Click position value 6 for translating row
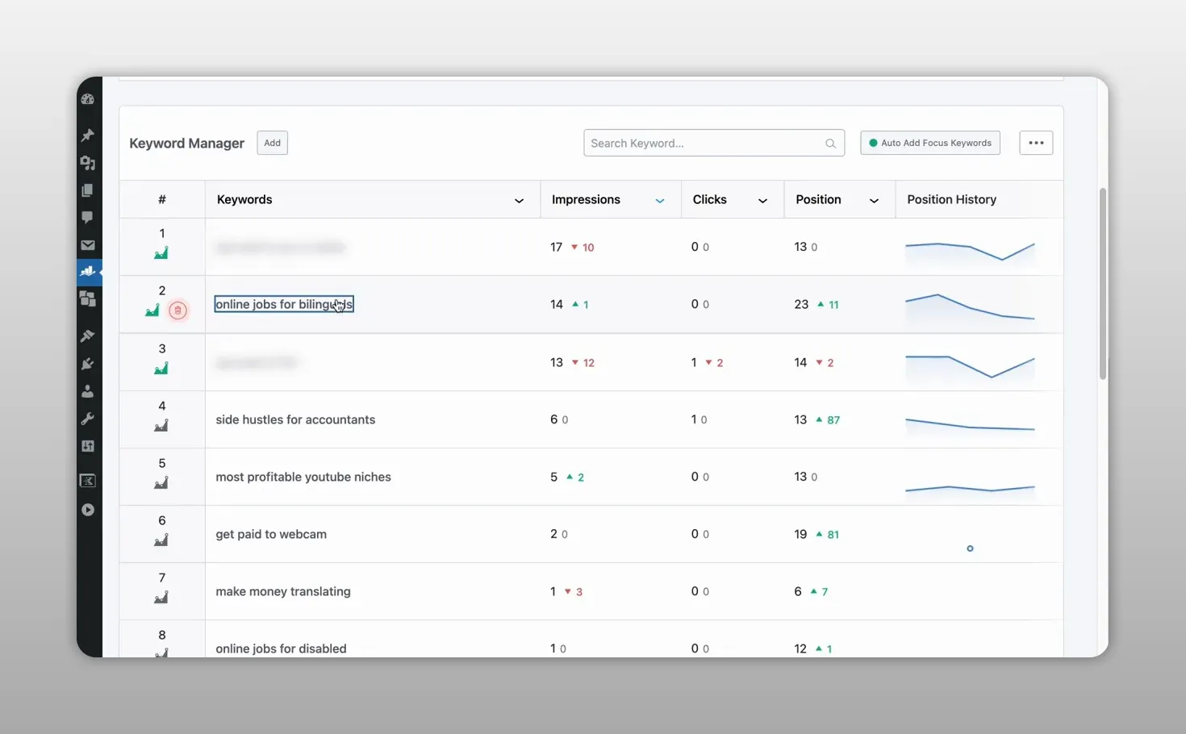The image size is (1186, 734). point(798,591)
